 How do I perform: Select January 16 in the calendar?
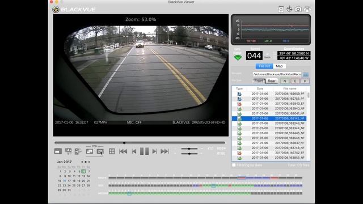pyautogui.click(x=64, y=181)
